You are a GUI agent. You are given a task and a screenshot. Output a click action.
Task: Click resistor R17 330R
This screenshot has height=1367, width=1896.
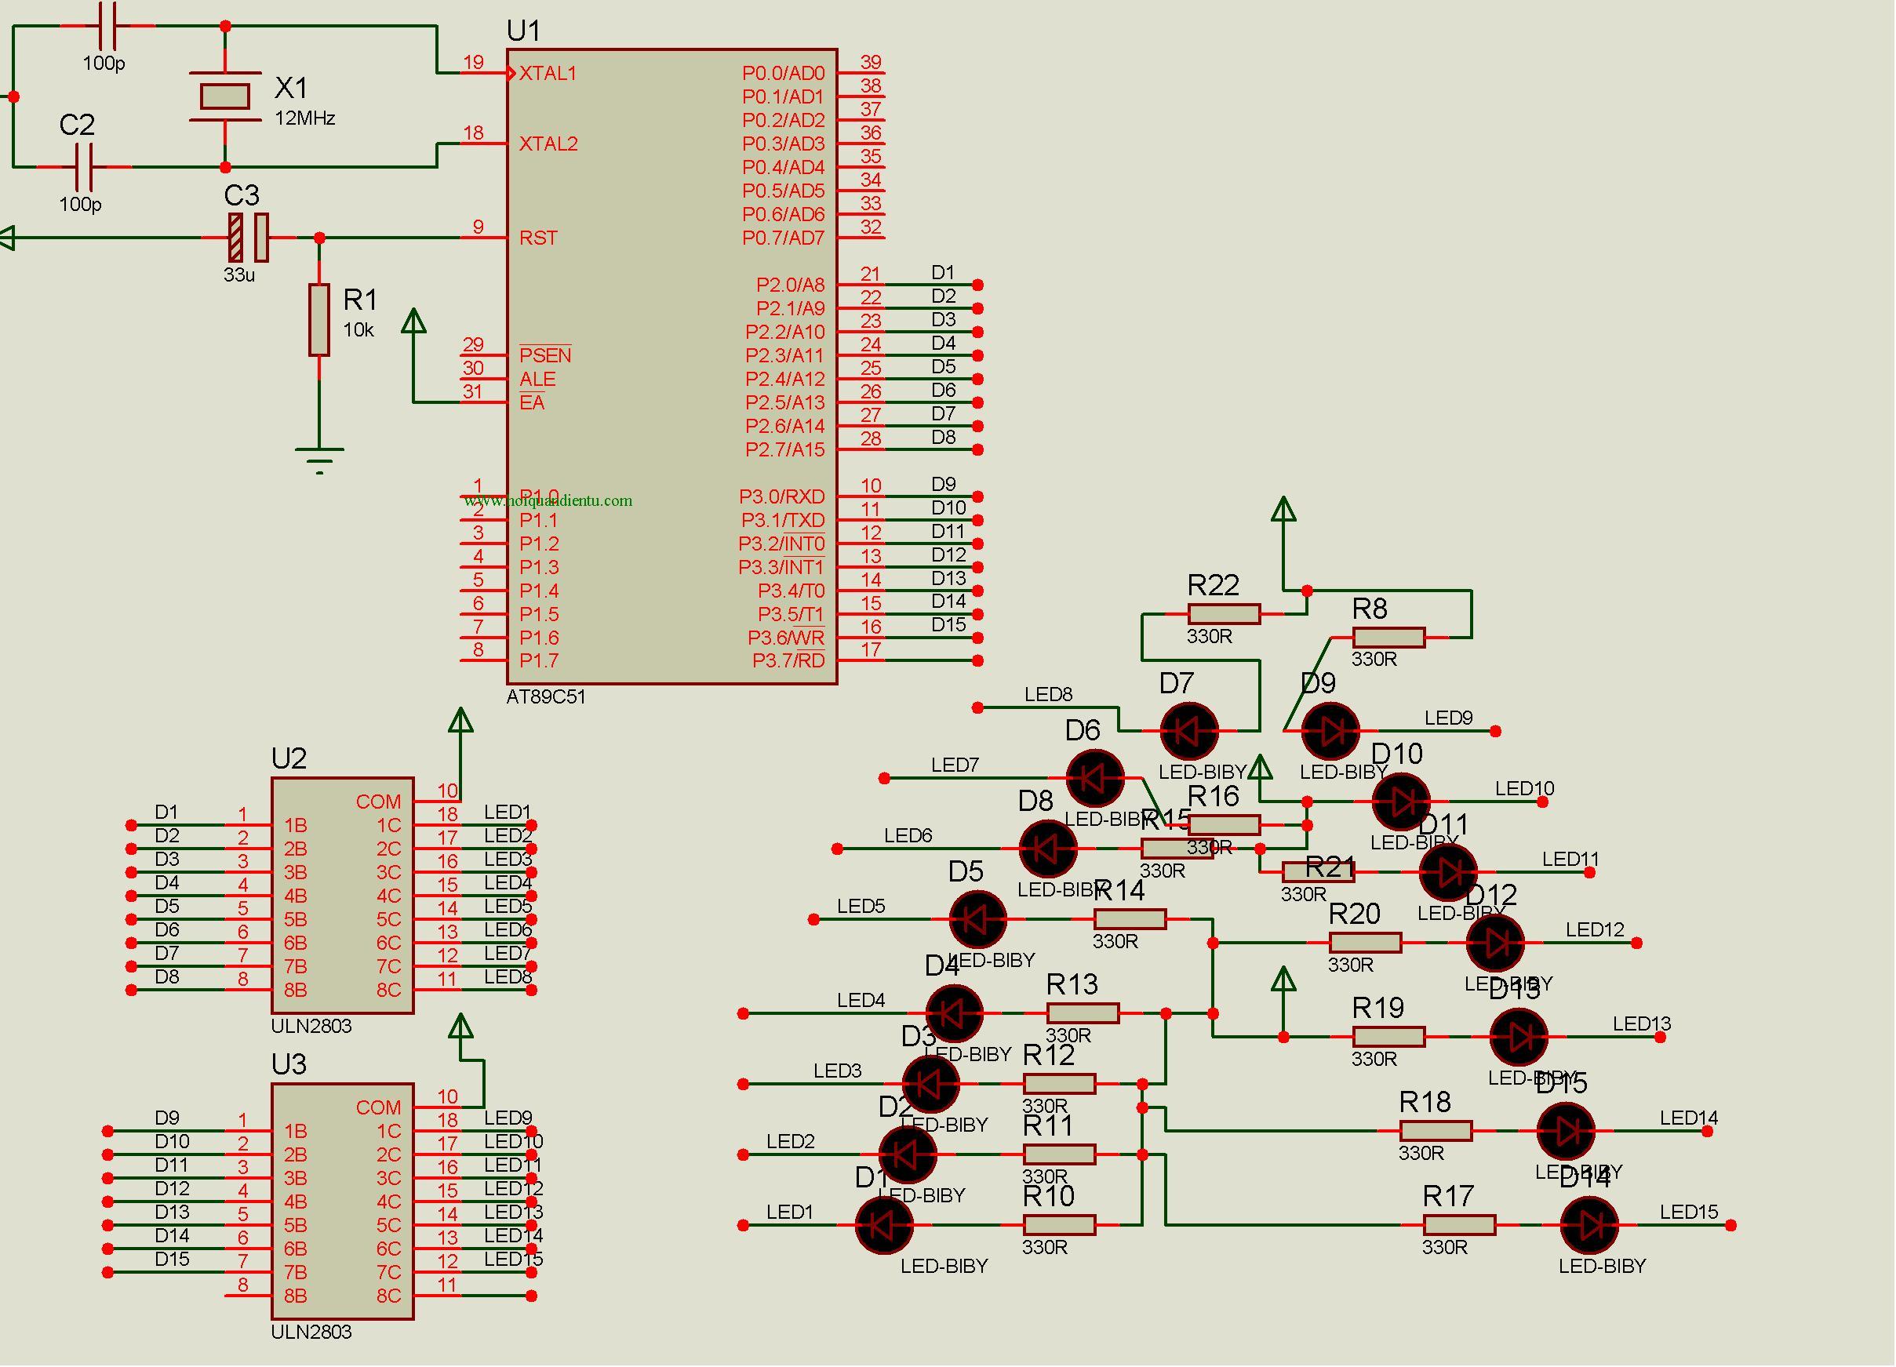point(1460,1226)
